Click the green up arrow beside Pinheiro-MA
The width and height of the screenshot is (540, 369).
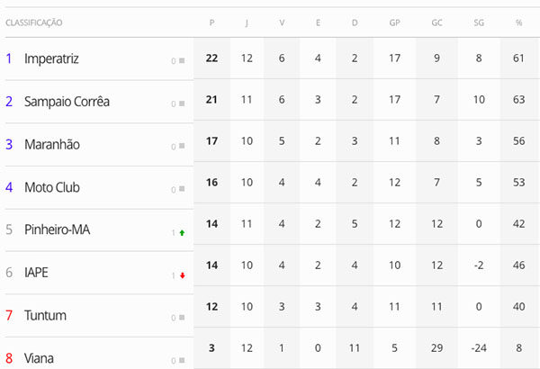pos(182,233)
